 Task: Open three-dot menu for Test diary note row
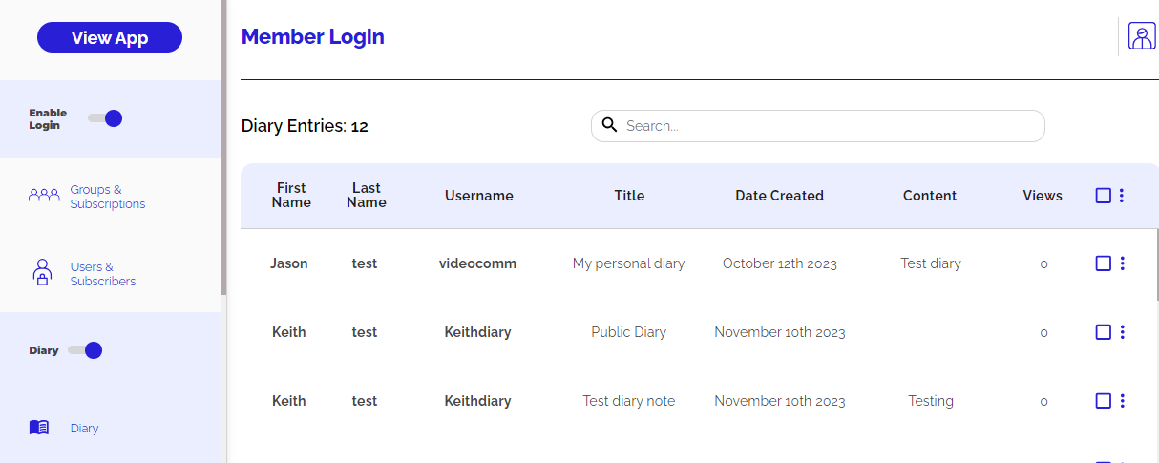tap(1122, 401)
